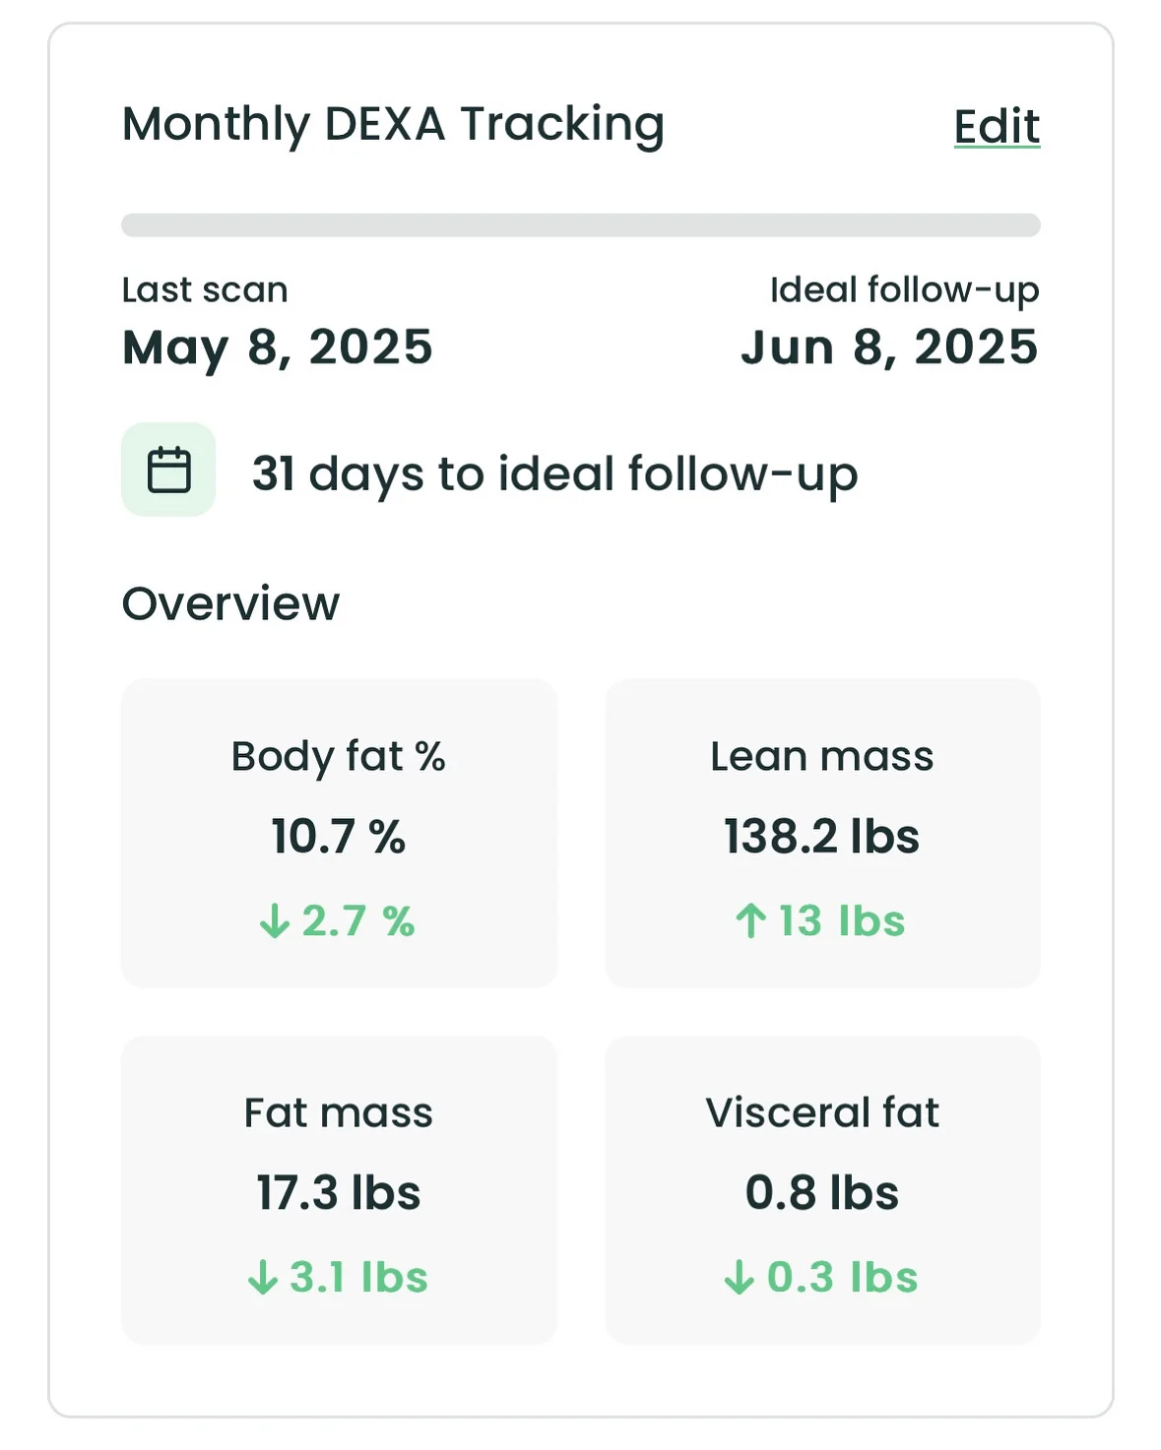This screenshot has width=1161, height=1450.
Task: Select the Fat mass card title
Action: coord(338,1112)
